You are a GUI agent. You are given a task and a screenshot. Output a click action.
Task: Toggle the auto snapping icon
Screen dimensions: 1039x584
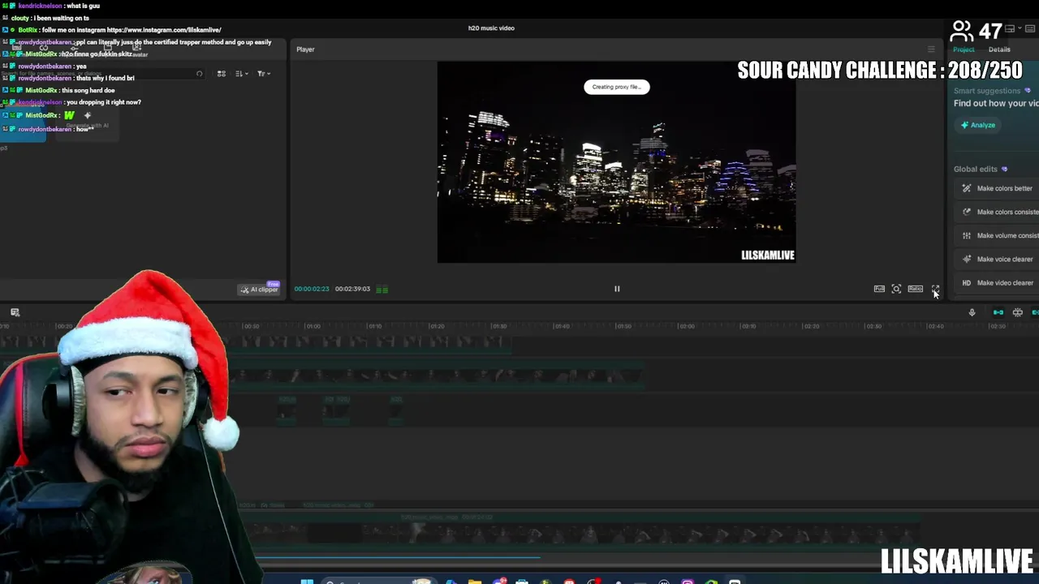[1017, 312]
